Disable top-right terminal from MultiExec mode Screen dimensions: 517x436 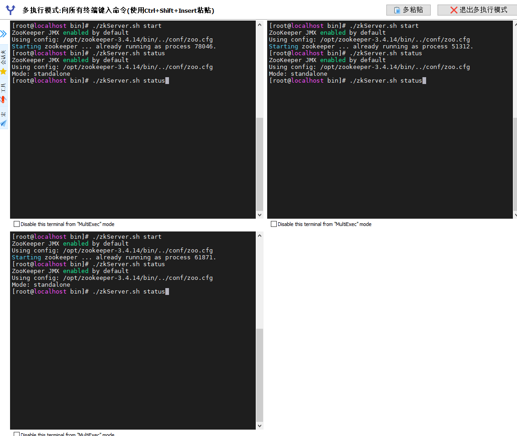(274, 224)
